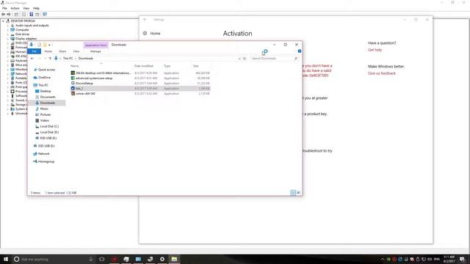This screenshot has width=470, height=264.
Task: Switch to the Home ribbon tab
Action: tap(48, 51)
